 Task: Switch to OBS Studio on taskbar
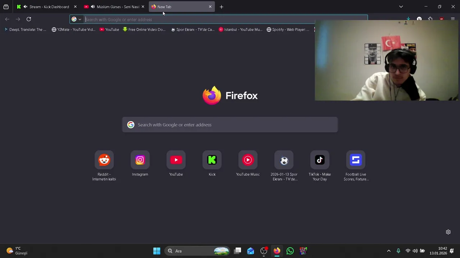(264, 251)
